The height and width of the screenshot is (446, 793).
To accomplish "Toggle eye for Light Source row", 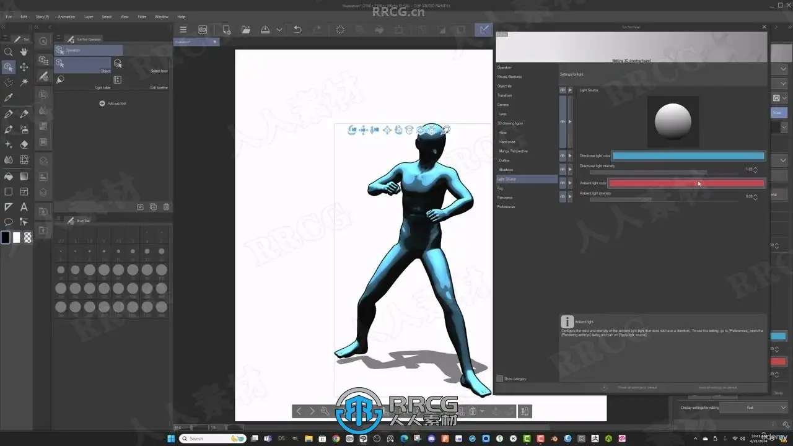I will pos(563,90).
